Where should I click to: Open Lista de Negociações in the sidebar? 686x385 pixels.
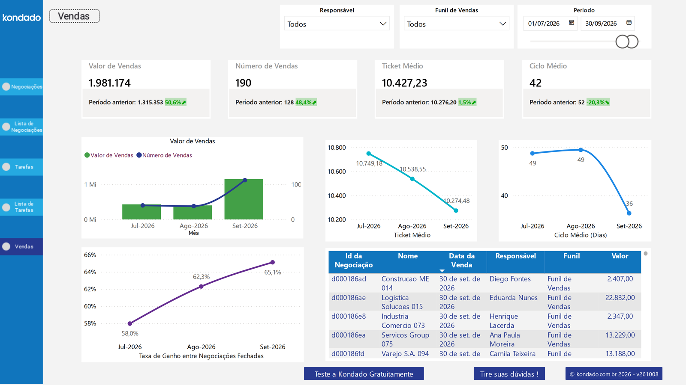coord(21,127)
